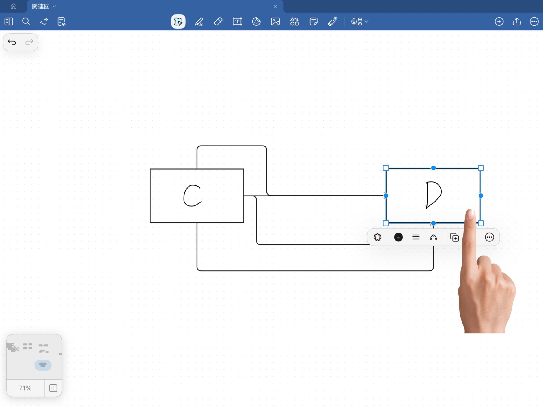
Task: Toggle the Lasso selection tool
Action: click(x=178, y=21)
